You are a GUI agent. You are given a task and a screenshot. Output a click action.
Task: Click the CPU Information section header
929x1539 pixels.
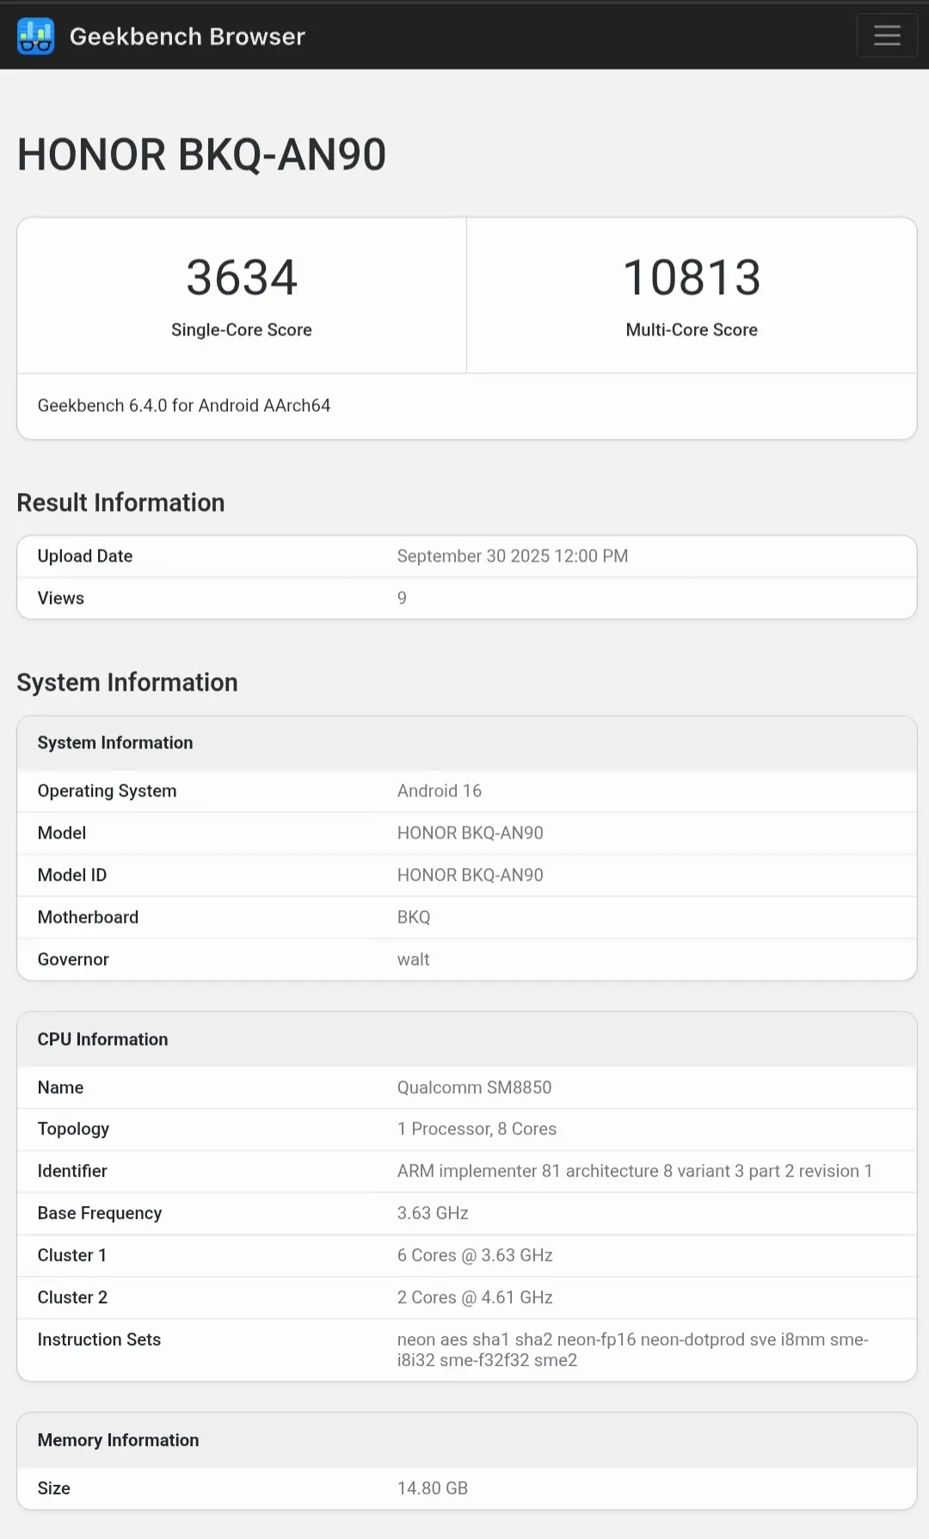103,1039
